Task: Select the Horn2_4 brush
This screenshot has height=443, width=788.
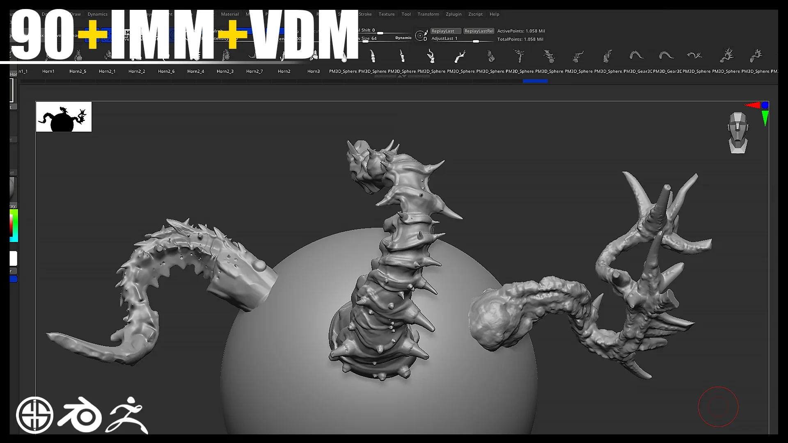Action: pyautogui.click(x=196, y=71)
